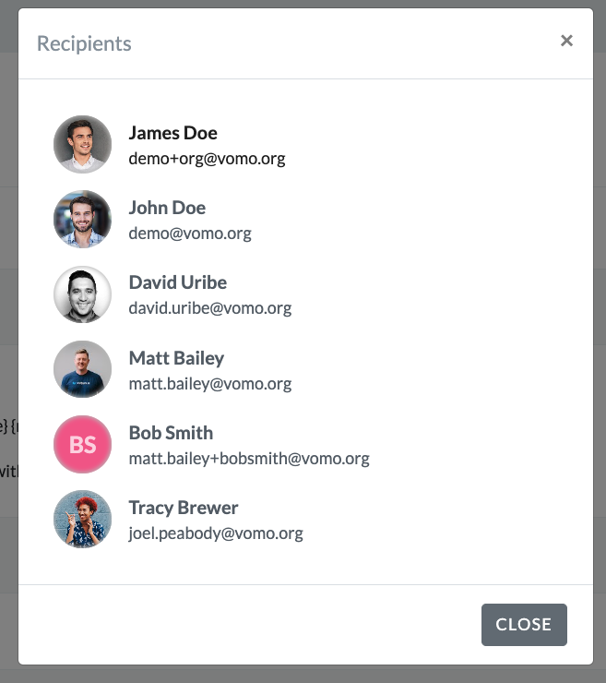Click Matt Bailey's profile photo

pos(82,369)
